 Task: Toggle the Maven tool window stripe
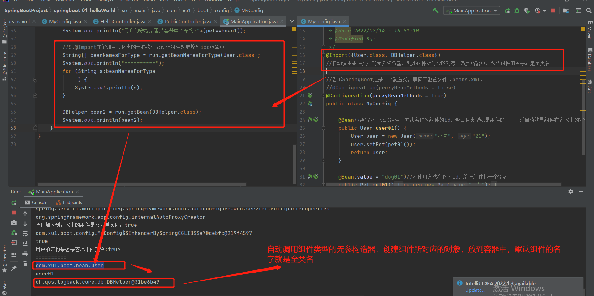click(x=590, y=30)
